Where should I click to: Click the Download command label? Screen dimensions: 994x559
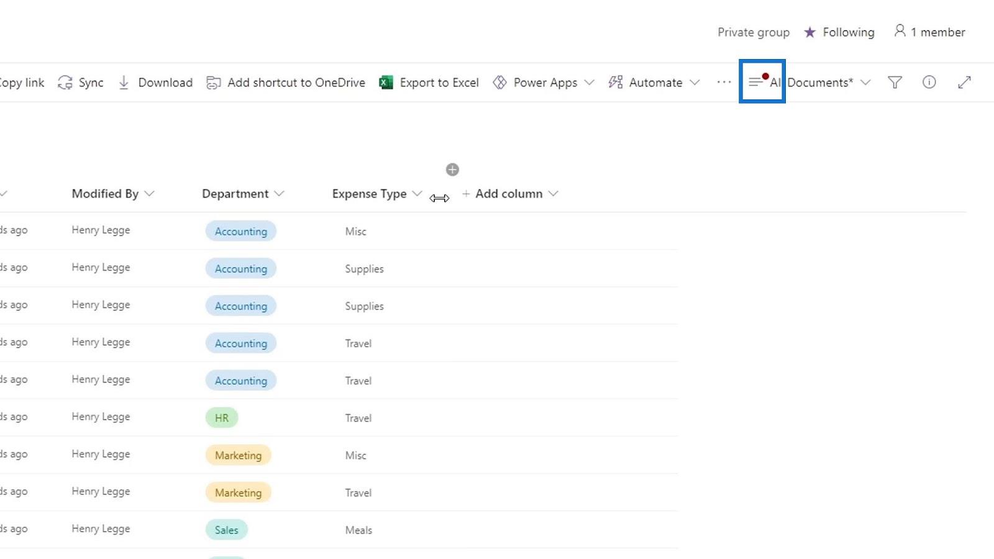click(165, 83)
